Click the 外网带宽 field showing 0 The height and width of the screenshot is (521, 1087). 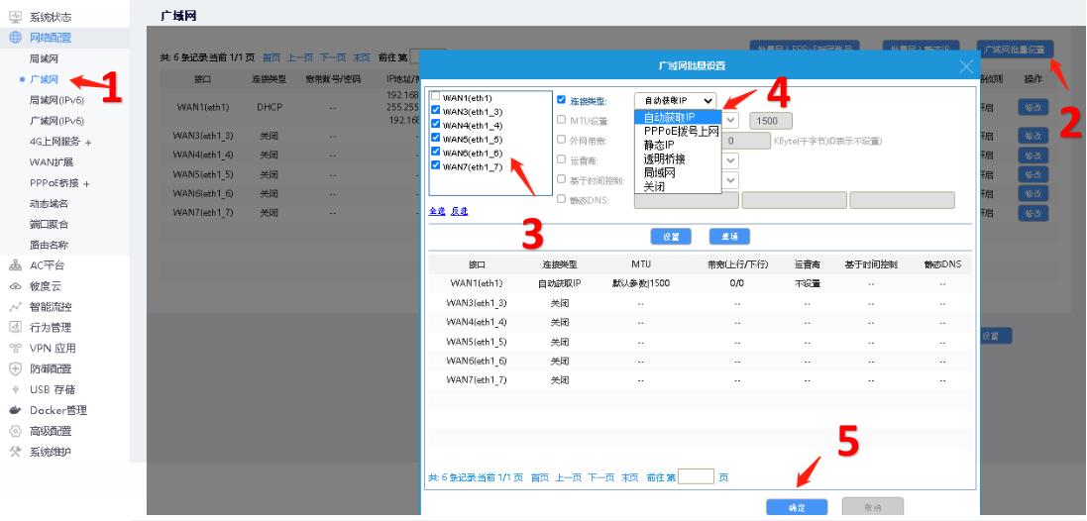coord(746,141)
